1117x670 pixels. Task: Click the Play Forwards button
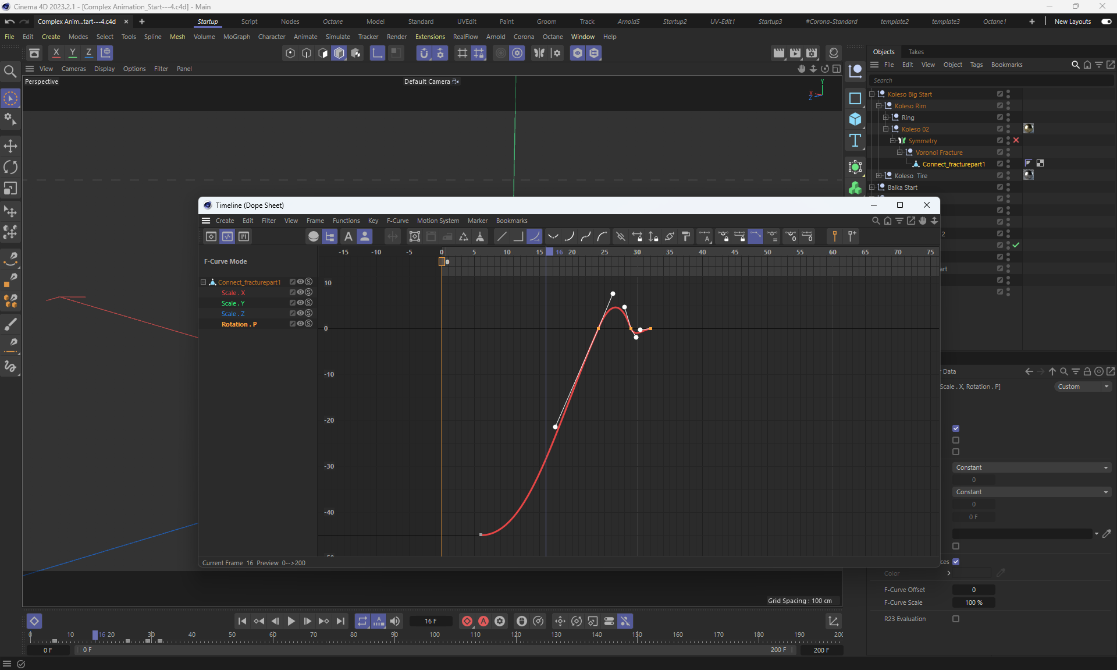(x=291, y=621)
